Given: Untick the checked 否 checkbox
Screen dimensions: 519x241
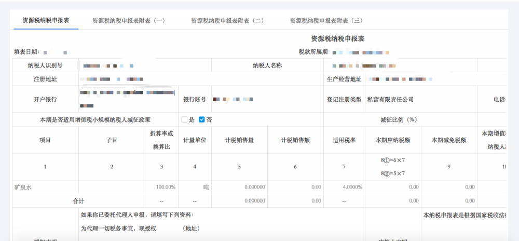Looking at the screenshot, I should 201,120.
